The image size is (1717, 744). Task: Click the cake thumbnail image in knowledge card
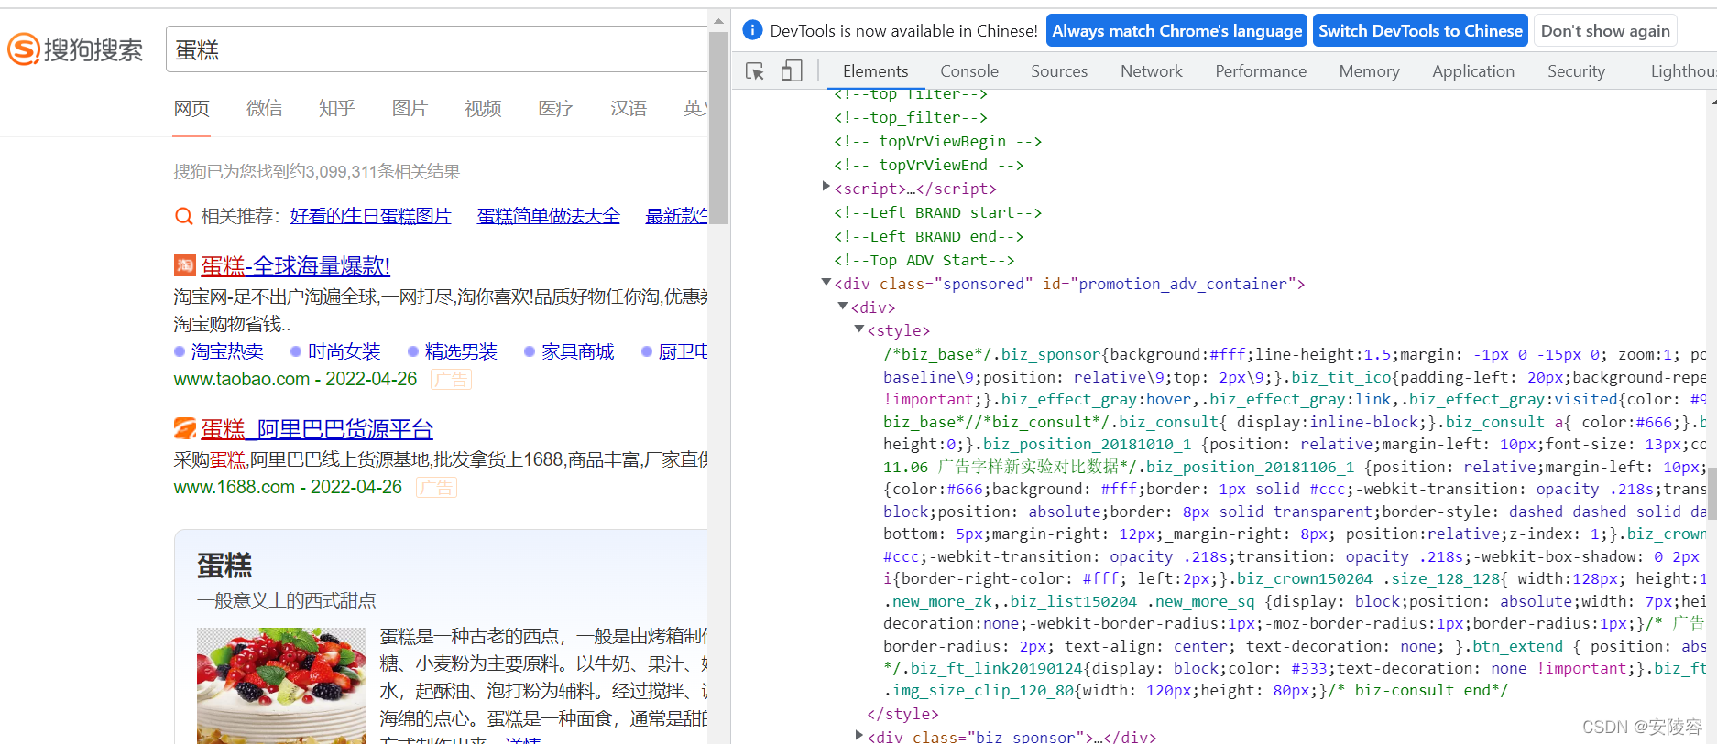pyautogui.click(x=282, y=685)
